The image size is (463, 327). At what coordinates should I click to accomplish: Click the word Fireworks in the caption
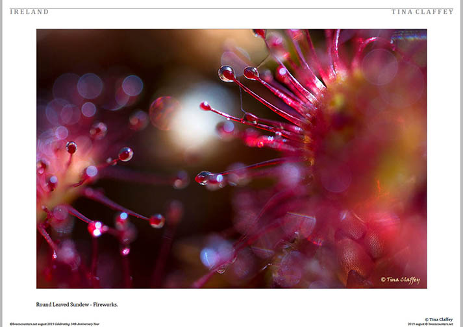tap(106, 304)
